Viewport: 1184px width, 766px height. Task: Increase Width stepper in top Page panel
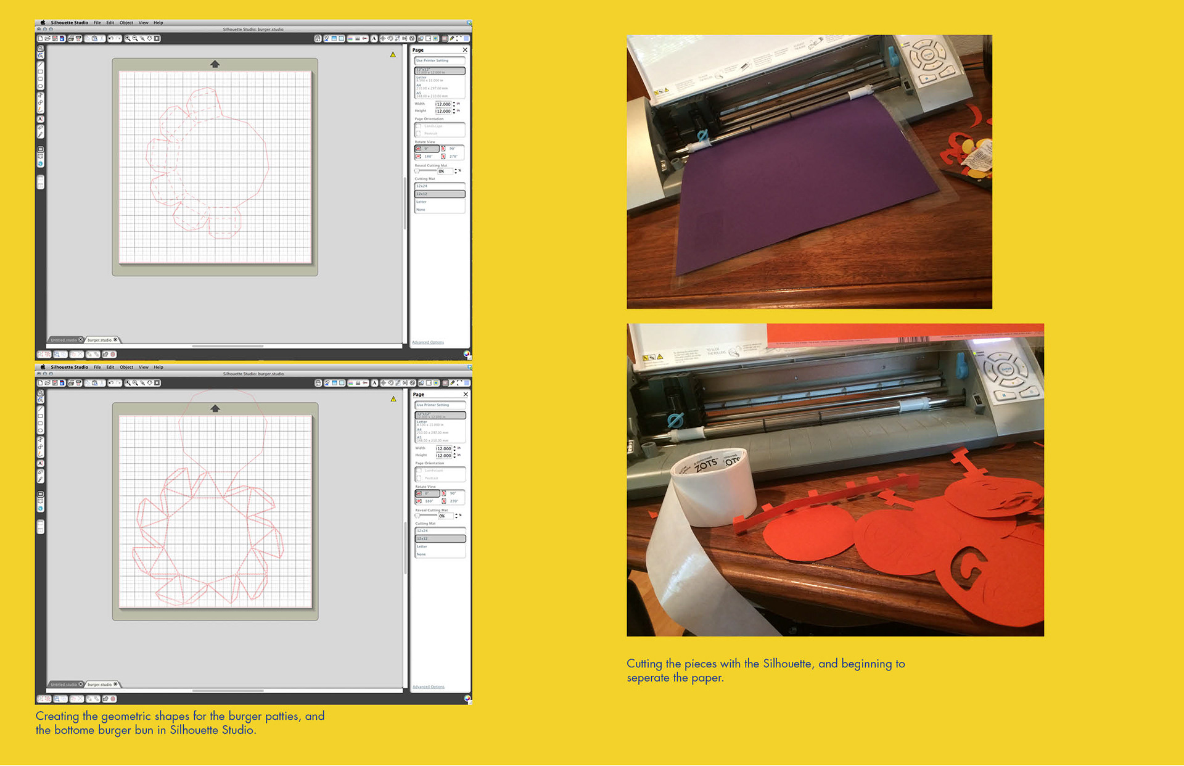click(454, 103)
